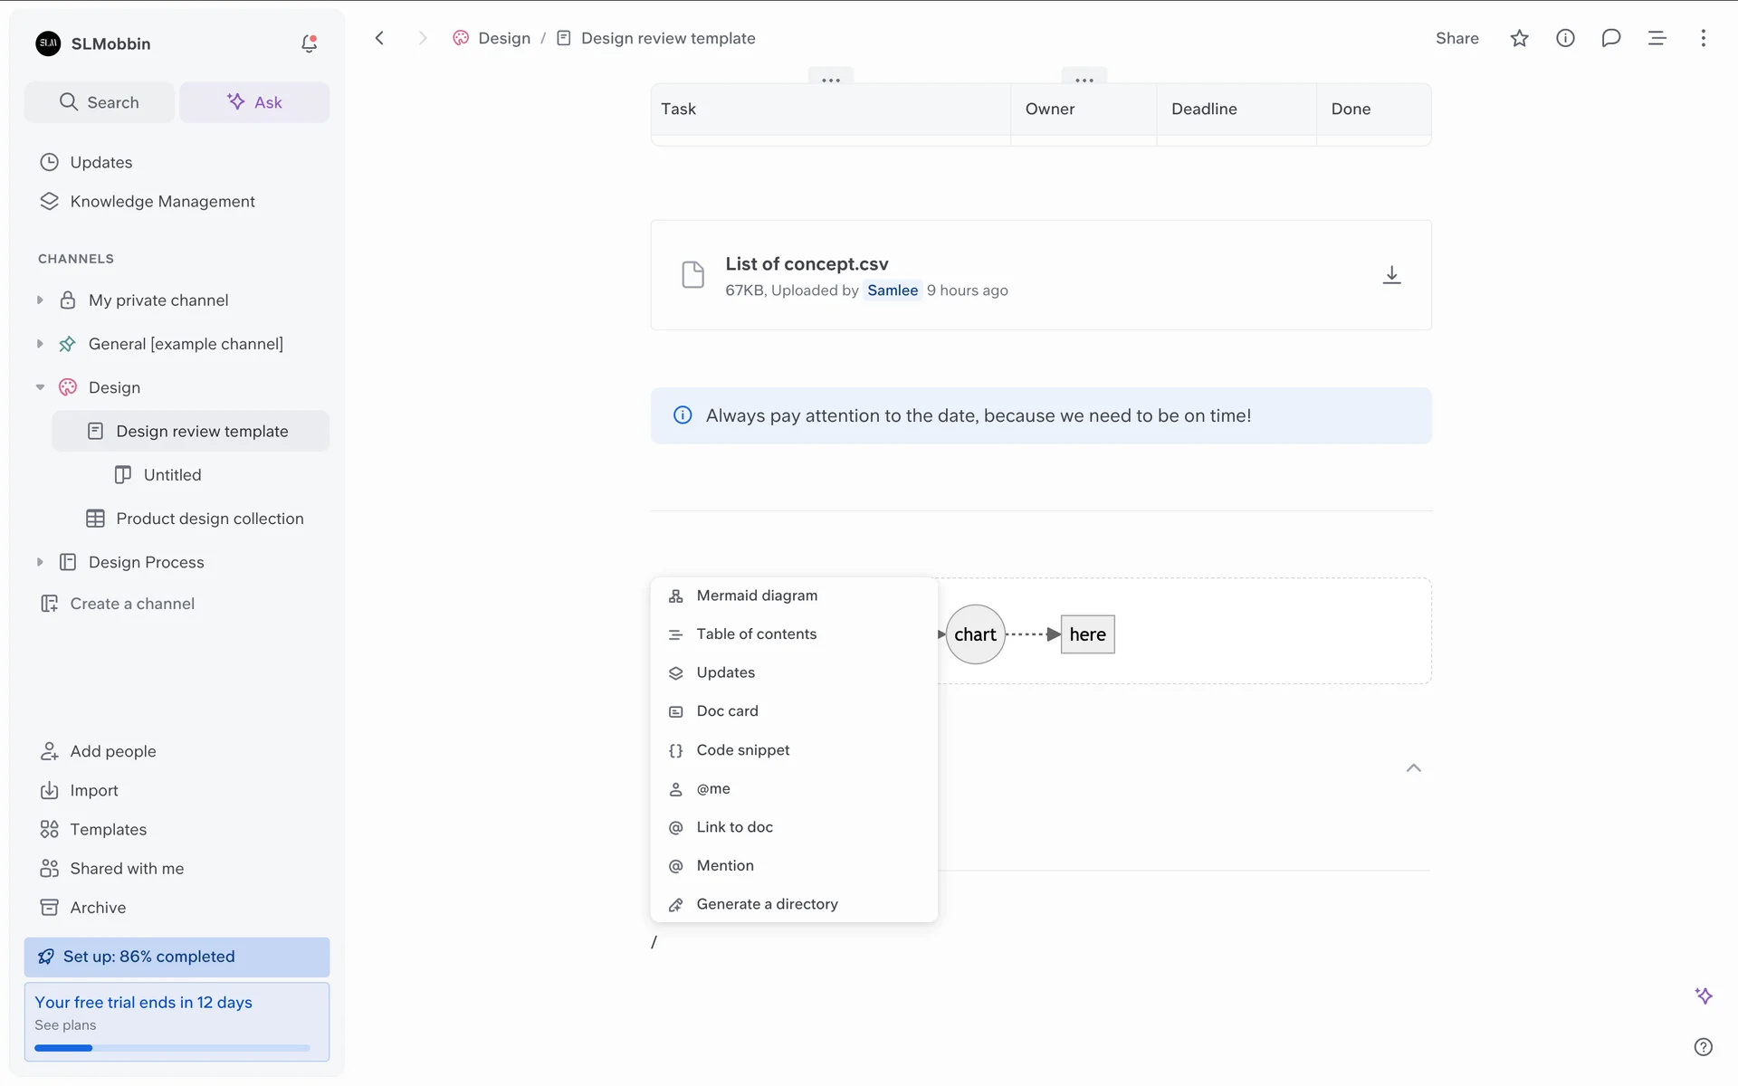Expand My private channel
This screenshot has width=1738, height=1086.
click(40, 300)
